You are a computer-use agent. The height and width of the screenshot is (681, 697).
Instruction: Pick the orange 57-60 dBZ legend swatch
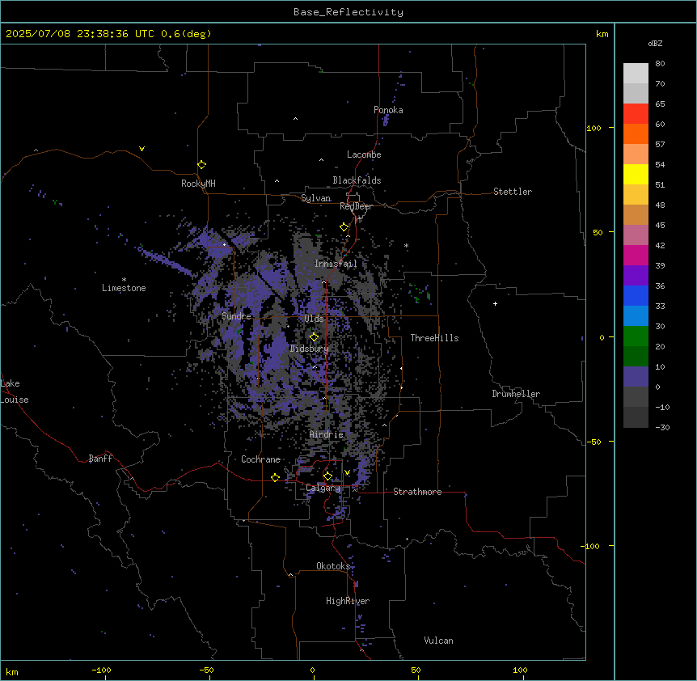pyautogui.click(x=636, y=133)
